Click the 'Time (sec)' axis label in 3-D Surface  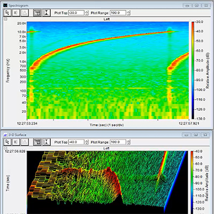(7, 183)
